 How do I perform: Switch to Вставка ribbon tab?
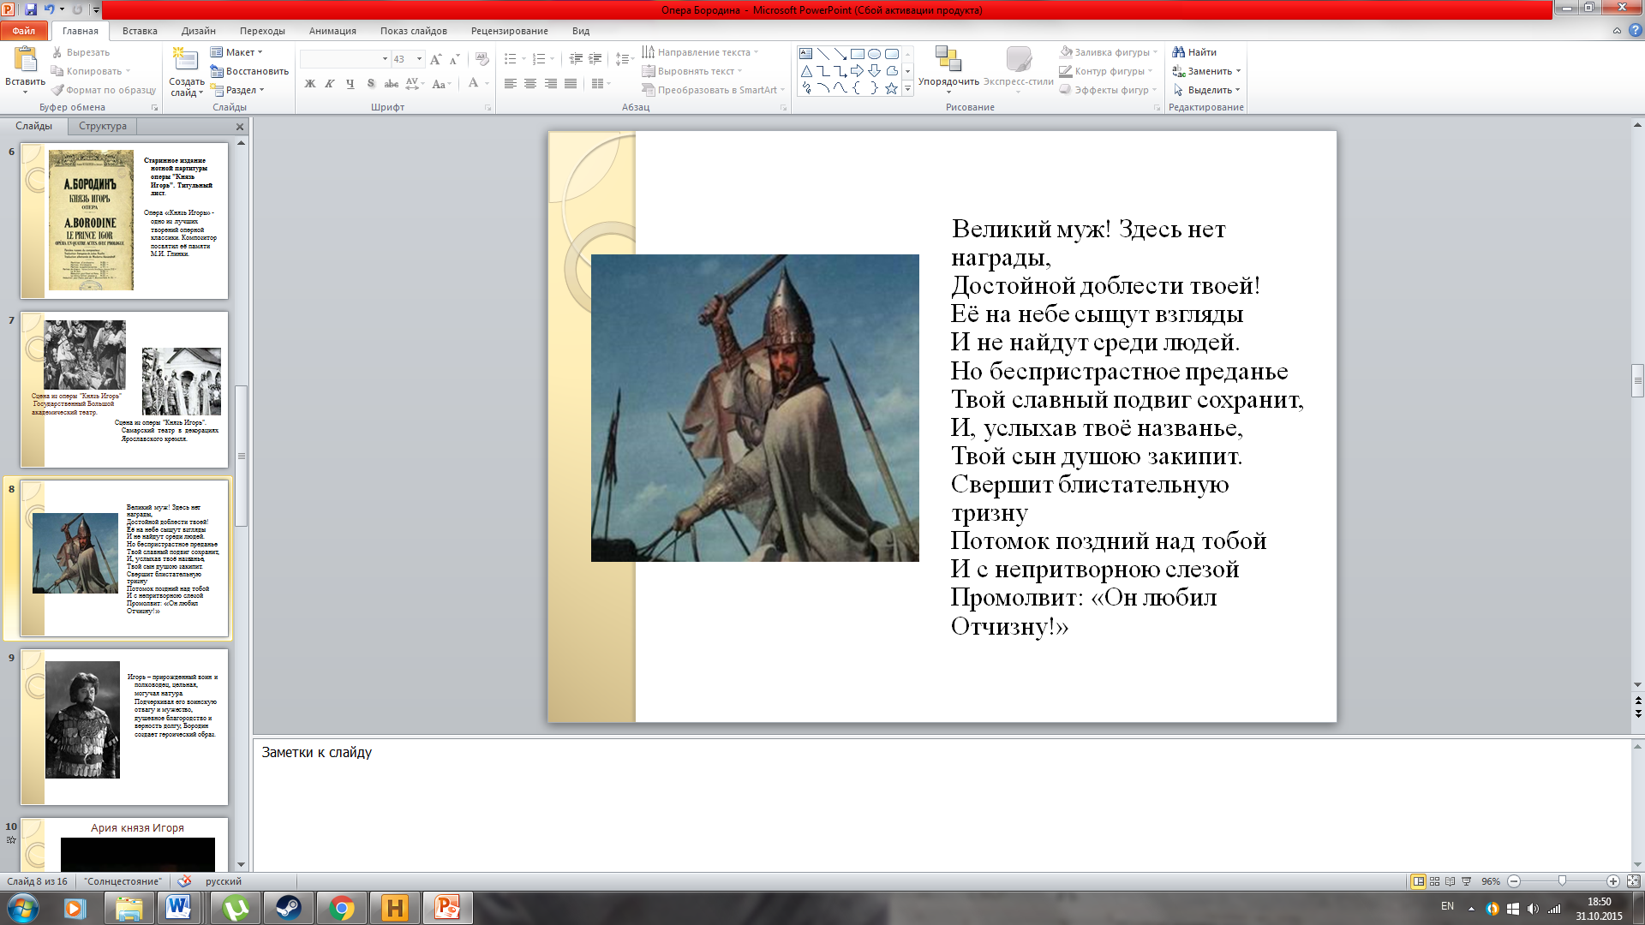click(140, 31)
